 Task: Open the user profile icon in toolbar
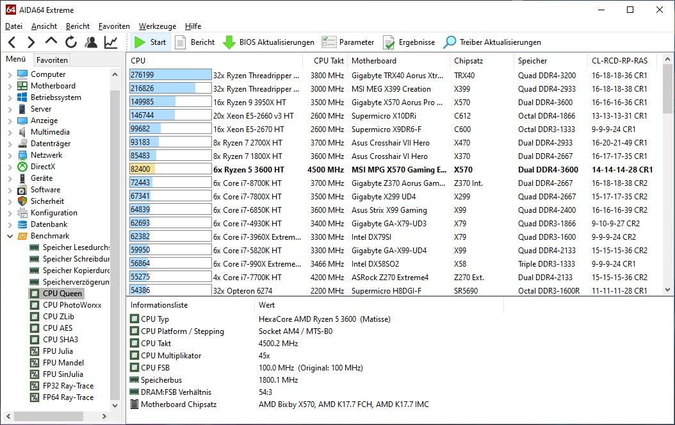[91, 42]
